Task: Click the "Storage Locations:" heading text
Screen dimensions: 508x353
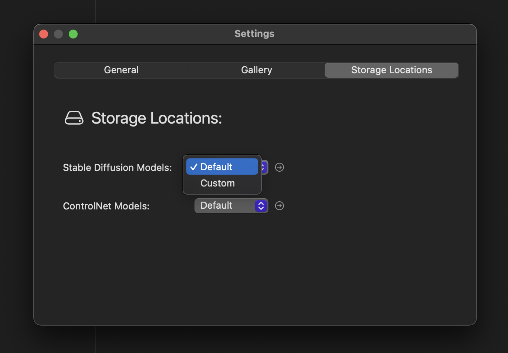Action: (x=156, y=118)
